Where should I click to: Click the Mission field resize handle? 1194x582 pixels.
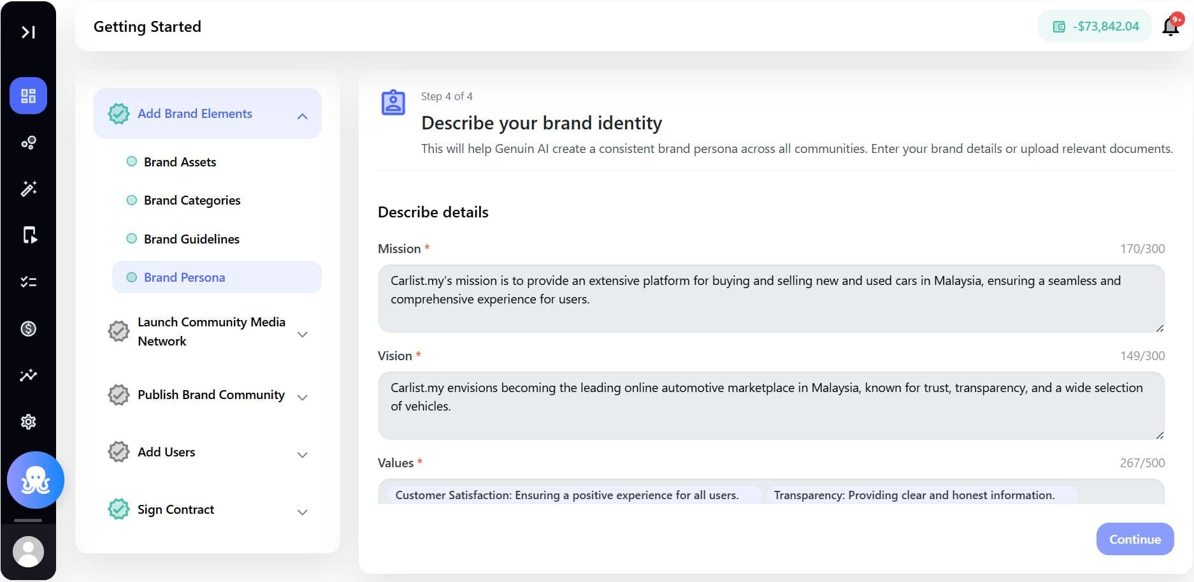[x=1160, y=328]
